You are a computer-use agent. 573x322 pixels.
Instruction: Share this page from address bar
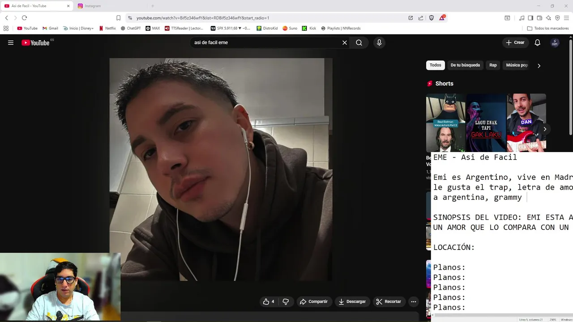tap(421, 18)
